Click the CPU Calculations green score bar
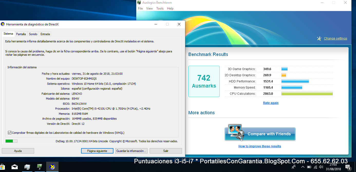Image resolution: width=356 pixels, height=172 pixels. (307, 94)
